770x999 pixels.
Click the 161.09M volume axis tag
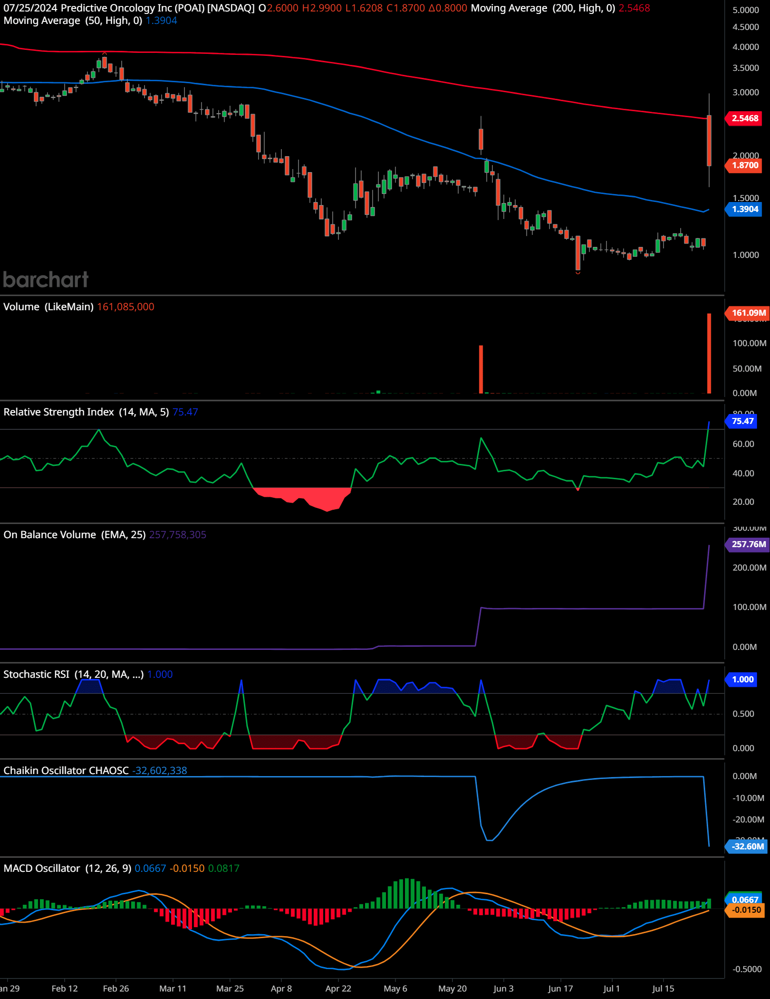748,313
